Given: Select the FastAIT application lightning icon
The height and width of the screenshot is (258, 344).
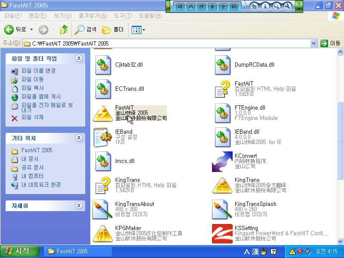Looking at the screenshot, I should pyautogui.click(x=103, y=113).
